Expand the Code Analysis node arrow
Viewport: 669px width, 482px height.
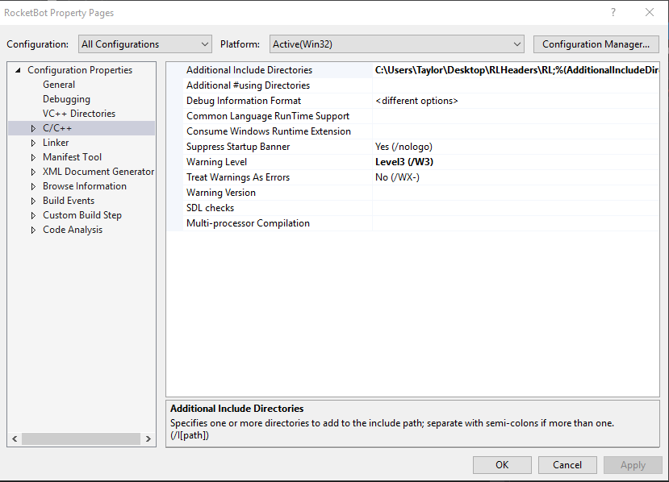[33, 230]
